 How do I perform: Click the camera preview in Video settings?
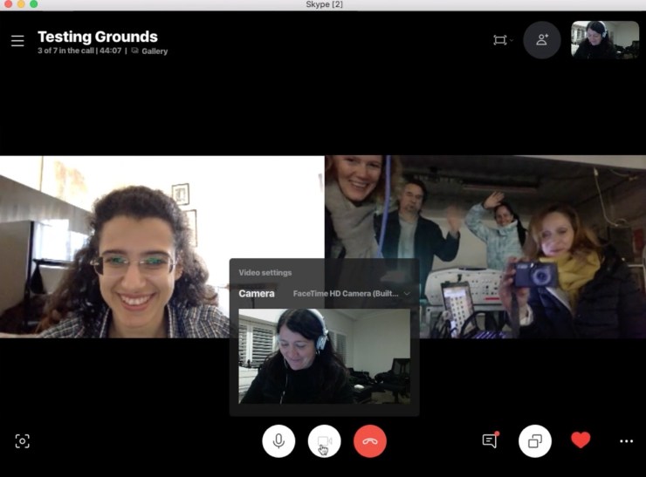(x=325, y=356)
